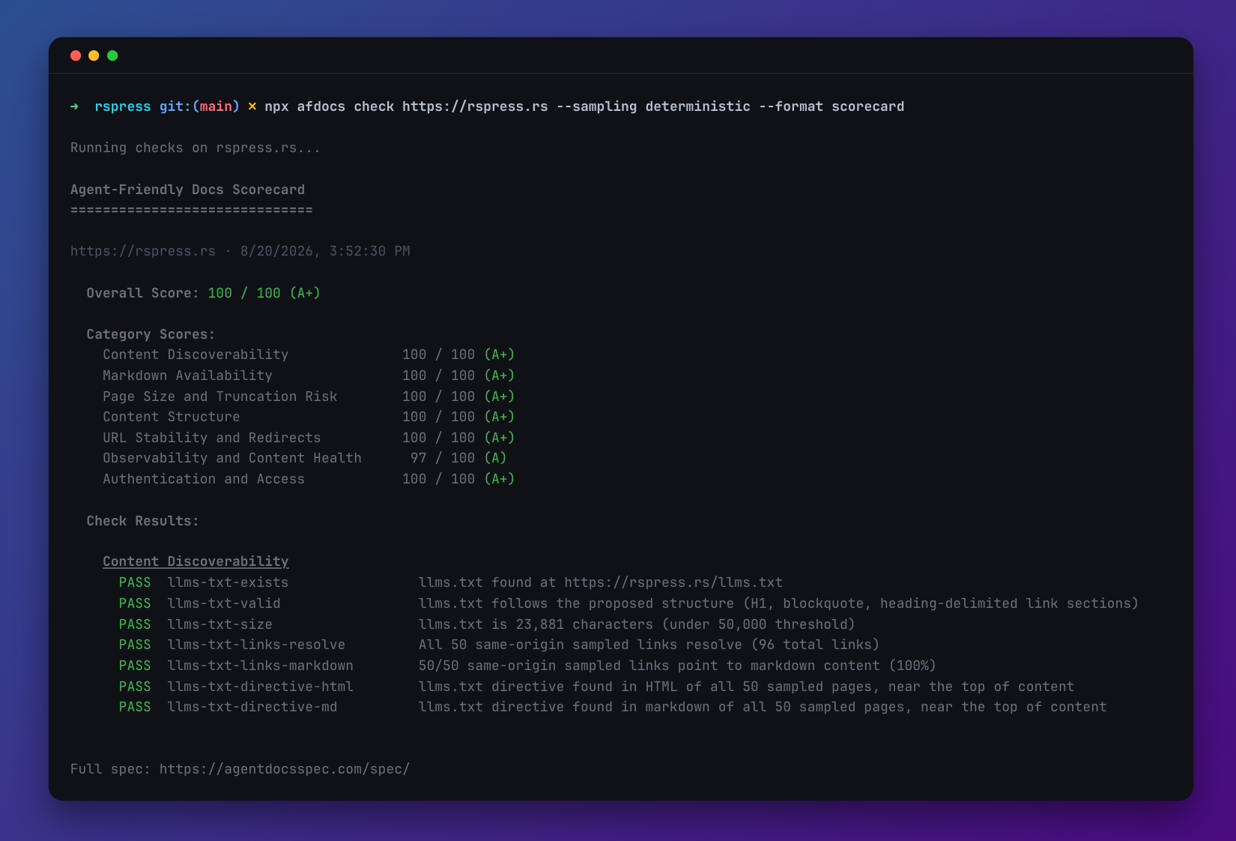Click 'Content Discoverability' in the Category Scores list
The height and width of the screenshot is (841, 1236).
coord(196,355)
